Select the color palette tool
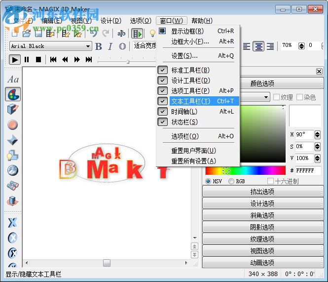The height and width of the screenshot is (282, 328). (x=13, y=94)
